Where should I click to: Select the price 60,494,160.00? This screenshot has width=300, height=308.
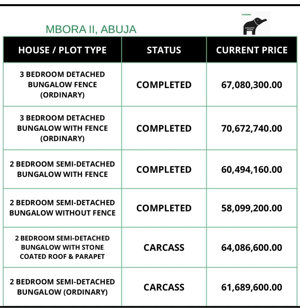252,170
